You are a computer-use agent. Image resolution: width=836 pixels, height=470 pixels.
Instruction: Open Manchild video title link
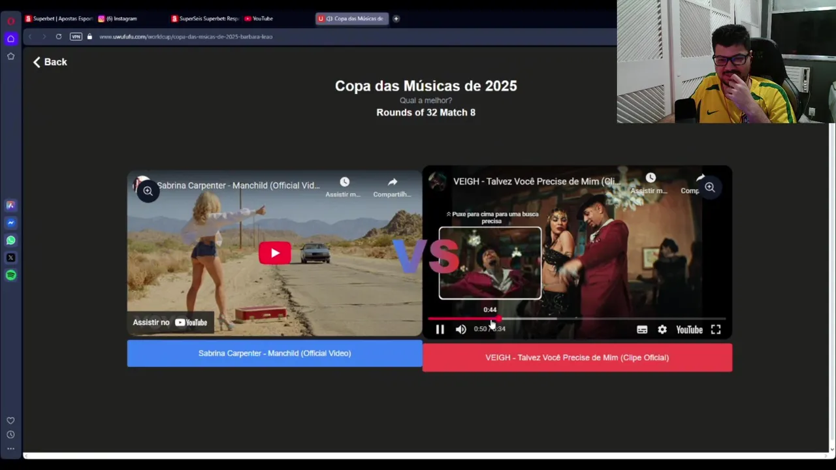pyautogui.click(x=238, y=185)
